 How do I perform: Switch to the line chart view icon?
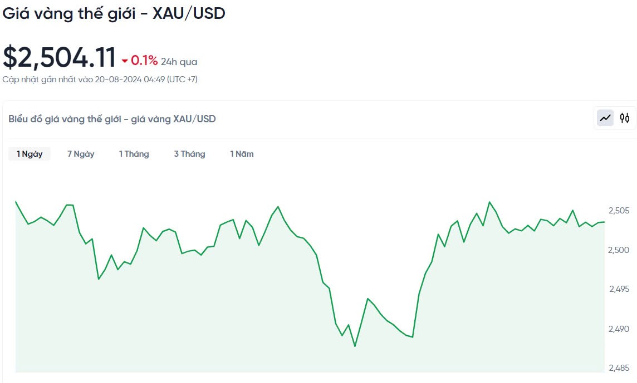tap(605, 118)
